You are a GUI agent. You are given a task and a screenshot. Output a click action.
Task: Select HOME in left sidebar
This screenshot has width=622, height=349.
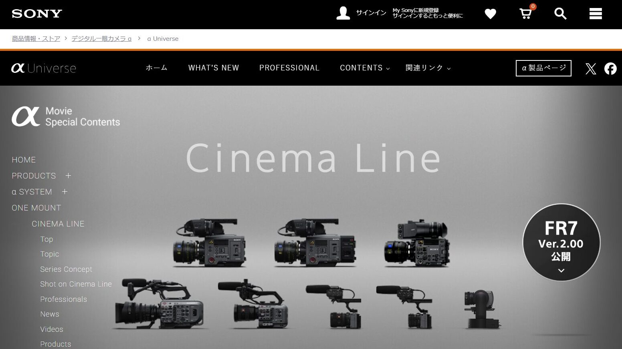24,160
